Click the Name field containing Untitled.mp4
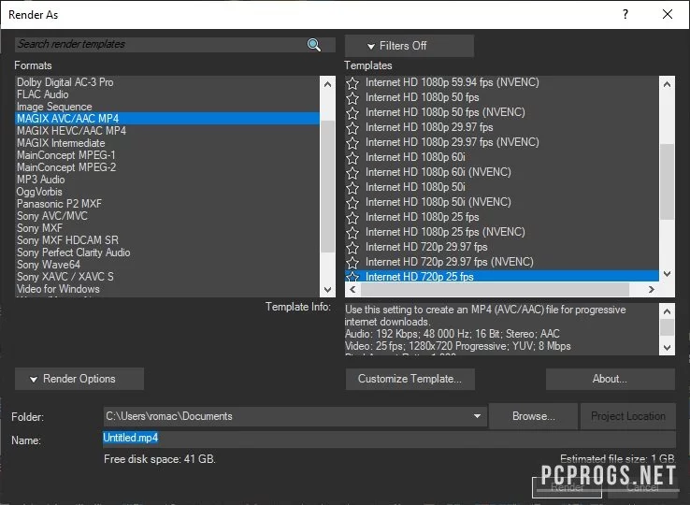Image resolution: width=690 pixels, height=505 pixels. pos(389,439)
